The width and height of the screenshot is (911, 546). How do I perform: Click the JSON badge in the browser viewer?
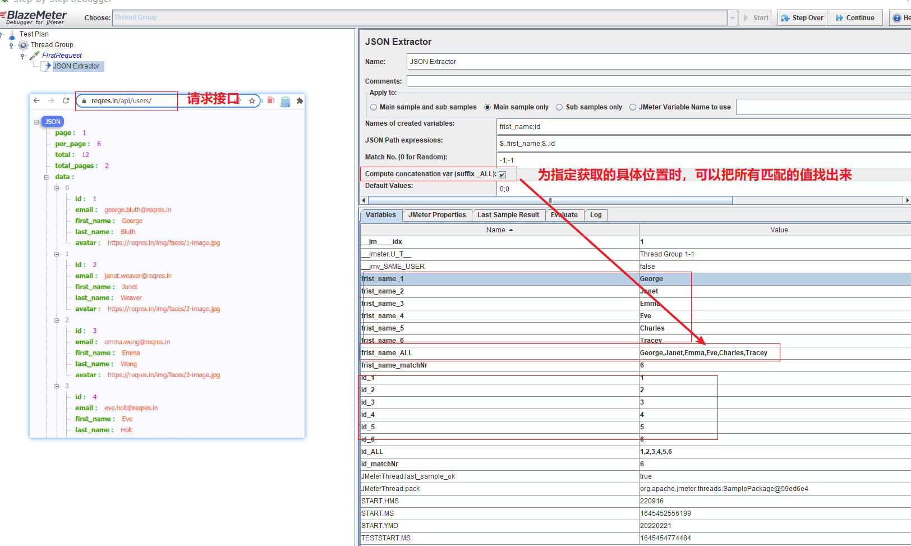pyautogui.click(x=53, y=122)
